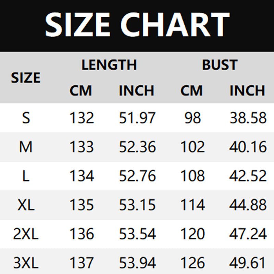Viewport: 274px width, 274px height.
Task: Select the 3XL size row label
Action: 26,263
